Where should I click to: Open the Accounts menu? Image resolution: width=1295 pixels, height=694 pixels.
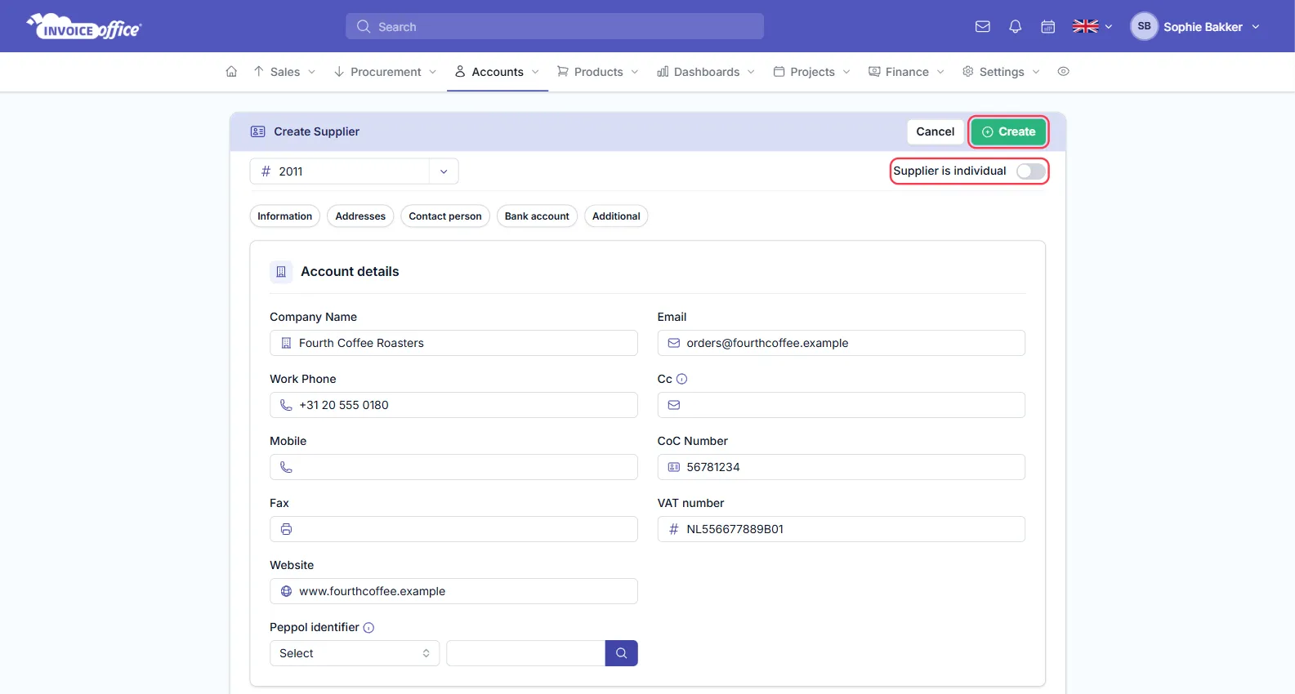498,72
